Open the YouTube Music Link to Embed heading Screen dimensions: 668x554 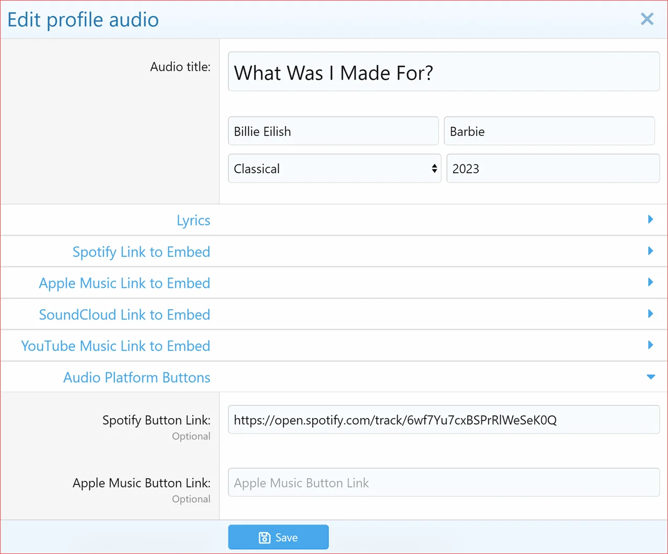(116, 346)
